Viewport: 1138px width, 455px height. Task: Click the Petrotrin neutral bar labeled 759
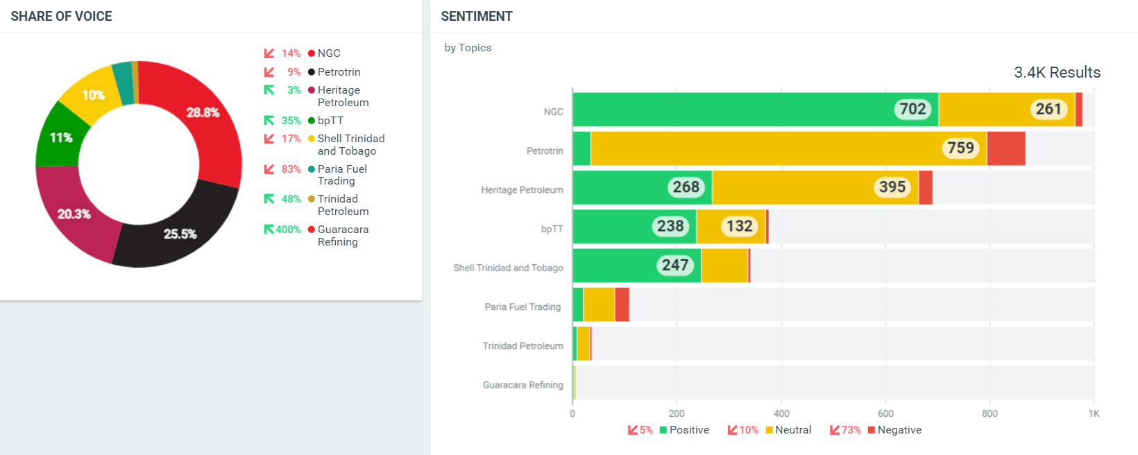[x=788, y=148]
